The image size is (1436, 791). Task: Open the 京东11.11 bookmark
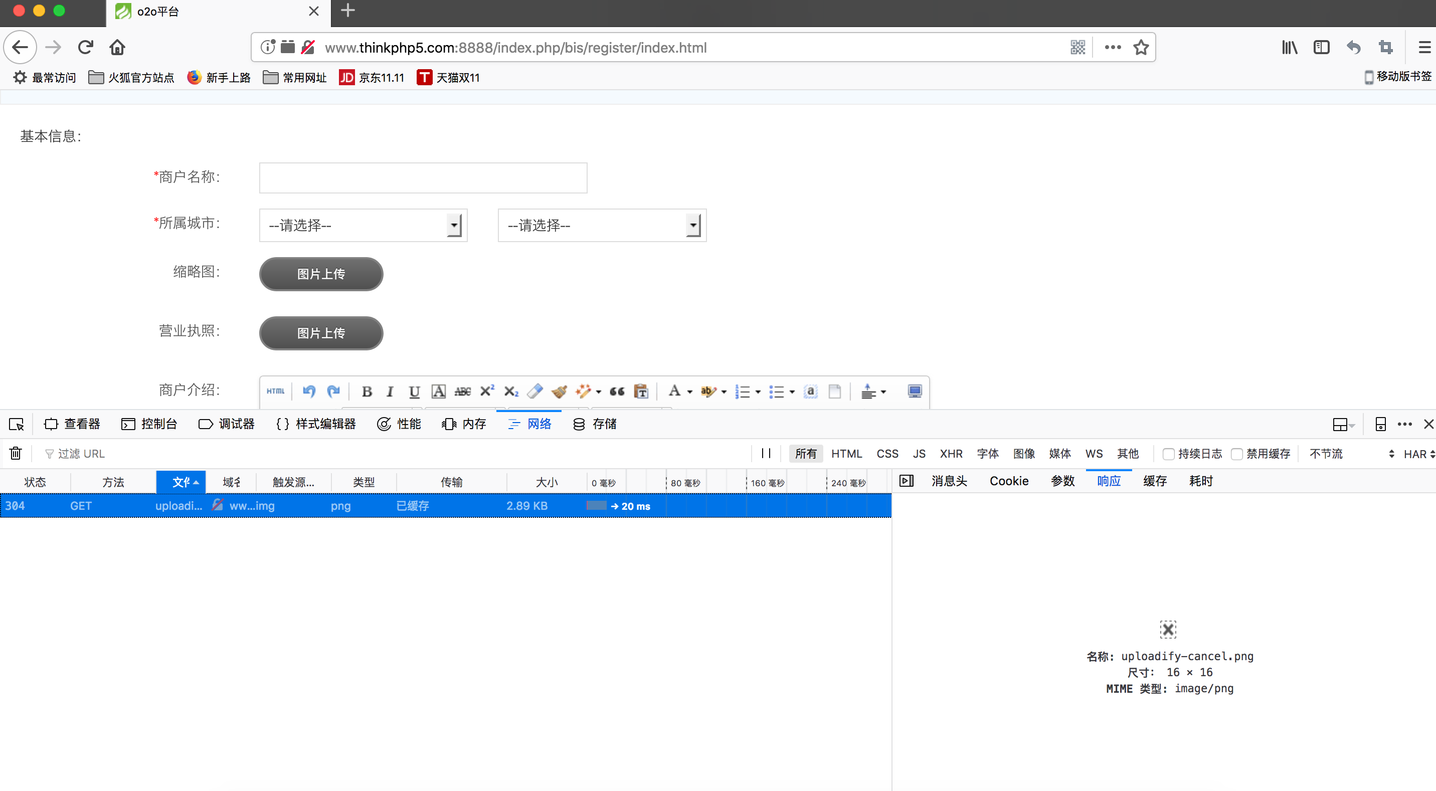[371, 78]
